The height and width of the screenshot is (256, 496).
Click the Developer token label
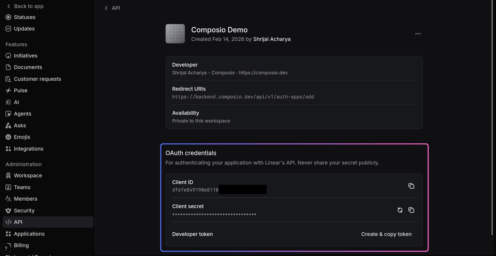click(192, 234)
